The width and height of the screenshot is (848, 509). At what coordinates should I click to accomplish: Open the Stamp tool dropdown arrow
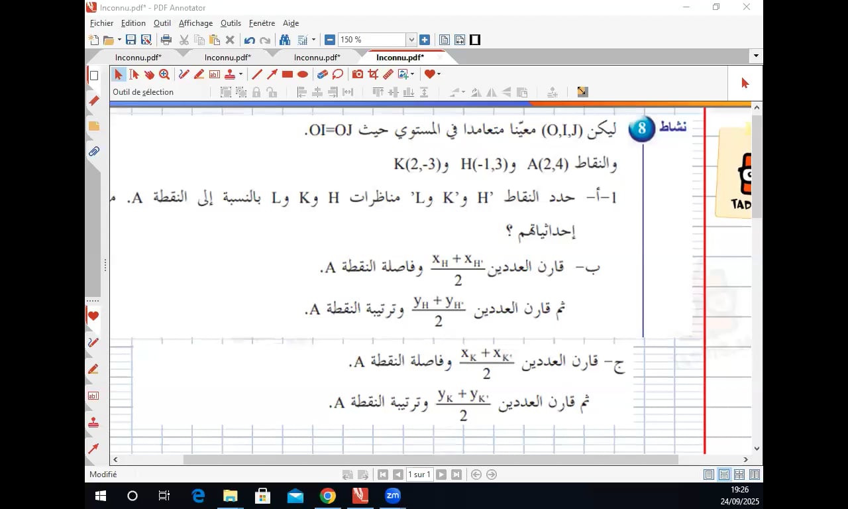240,74
